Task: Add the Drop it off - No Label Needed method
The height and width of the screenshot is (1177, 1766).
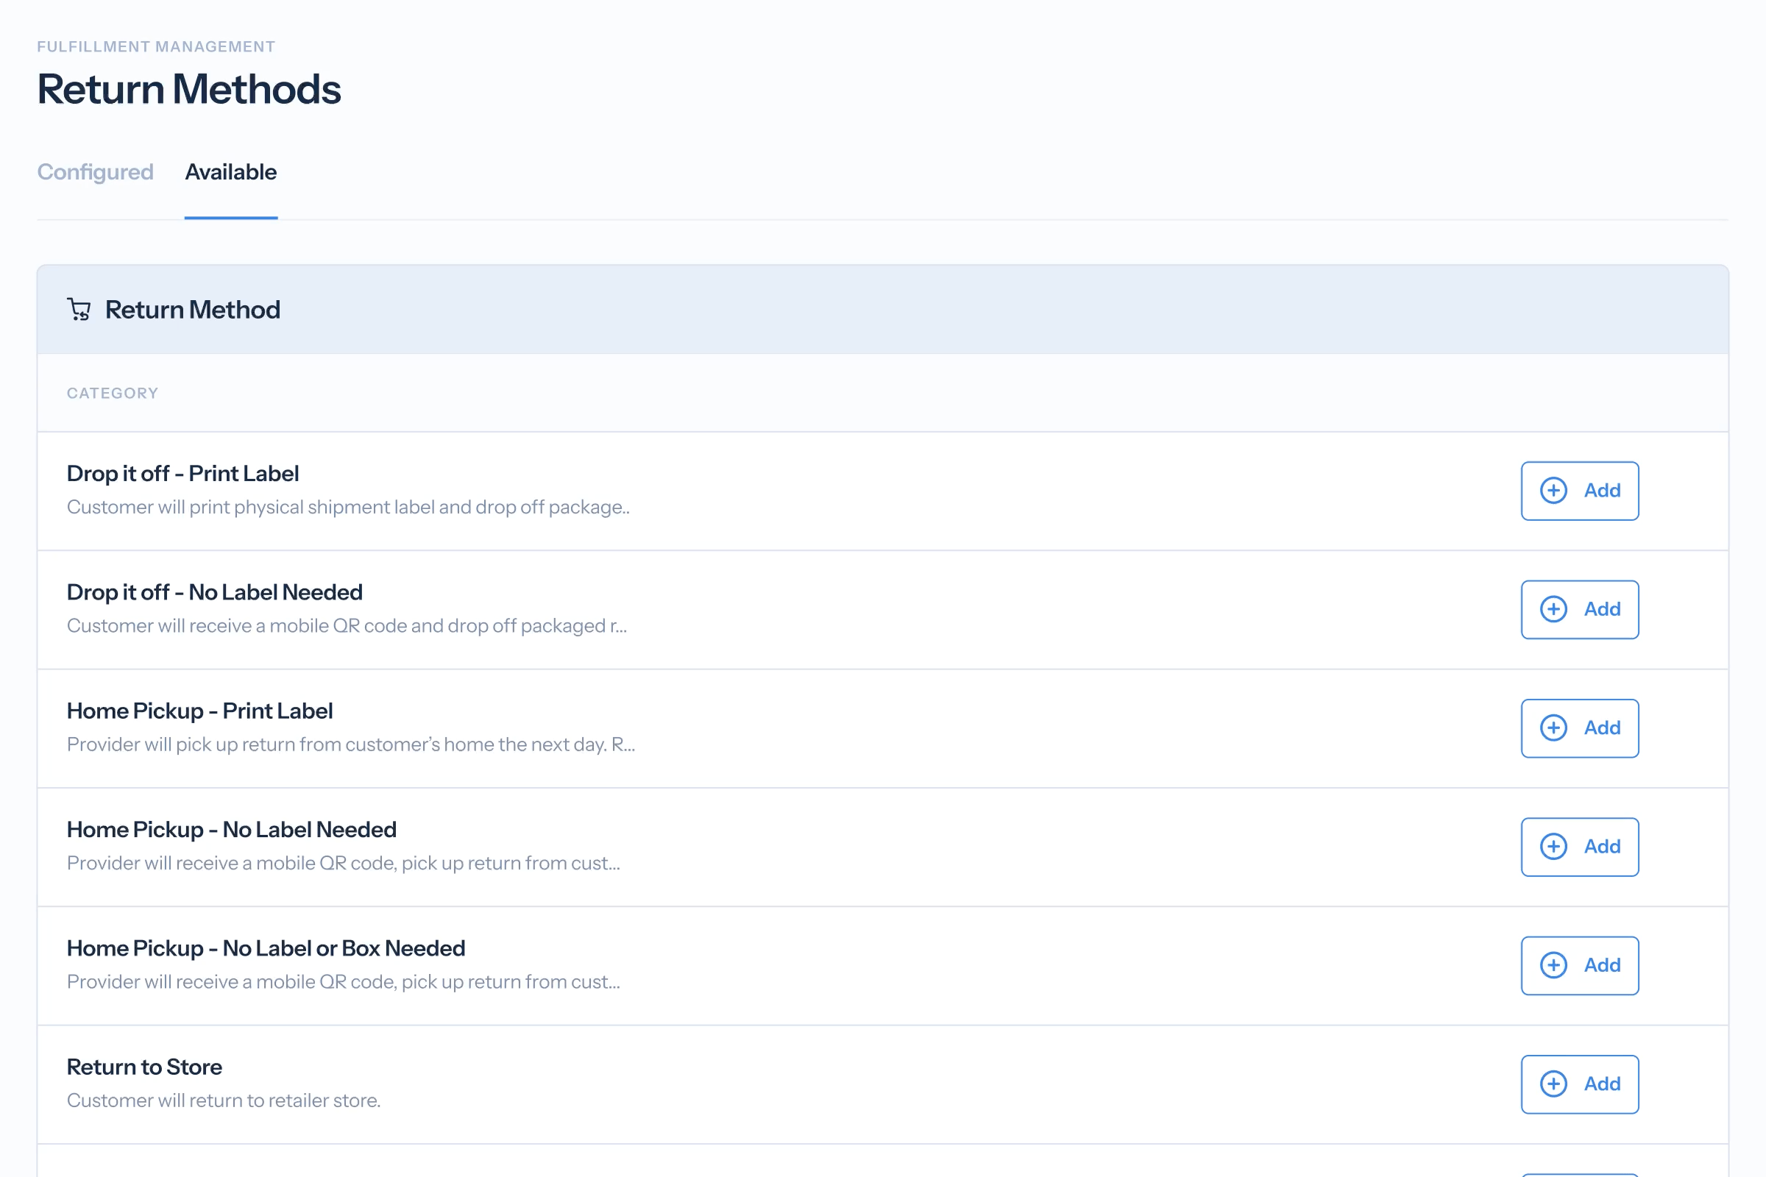Action: 1579,610
